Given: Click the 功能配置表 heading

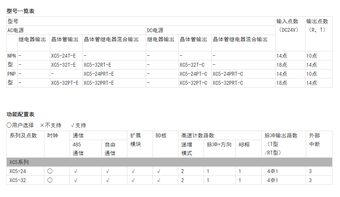Looking at the screenshot, I should [x=20, y=114].
